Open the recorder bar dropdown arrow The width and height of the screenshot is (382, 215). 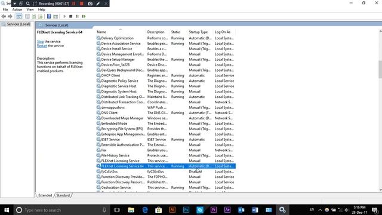click(14, 4)
